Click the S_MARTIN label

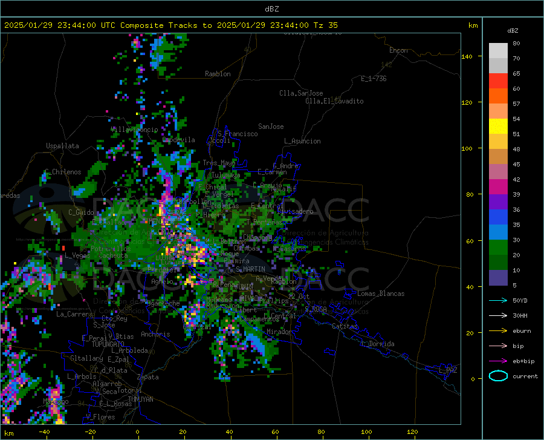pyautogui.click(x=250, y=269)
